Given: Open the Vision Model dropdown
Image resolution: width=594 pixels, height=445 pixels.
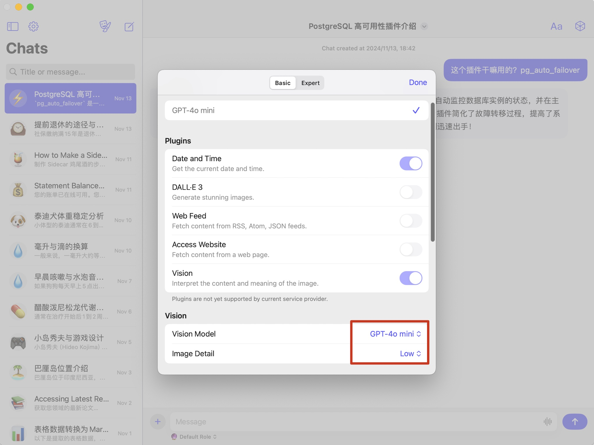Looking at the screenshot, I should point(395,334).
